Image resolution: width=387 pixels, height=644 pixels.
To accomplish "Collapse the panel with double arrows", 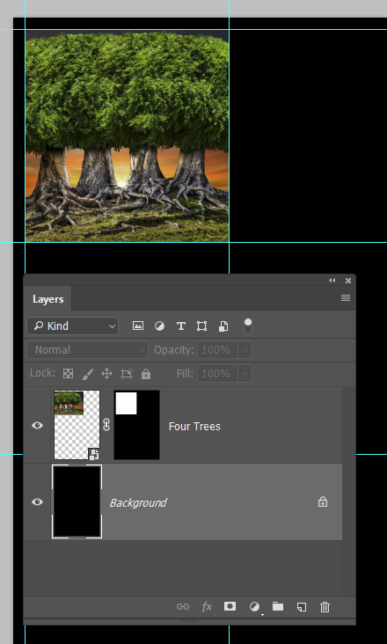I will (x=332, y=281).
